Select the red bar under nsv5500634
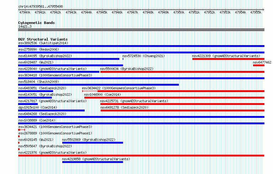 (182, 72)
